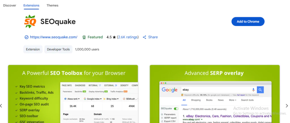Click PAGE INFO tab in the screenshot

pyautogui.click(x=67, y=85)
